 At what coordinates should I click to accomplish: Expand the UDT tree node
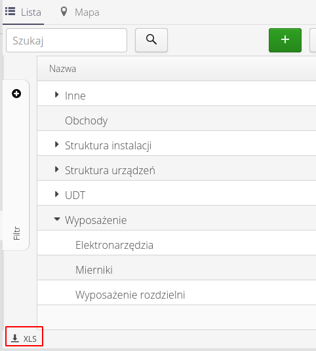[56, 194]
